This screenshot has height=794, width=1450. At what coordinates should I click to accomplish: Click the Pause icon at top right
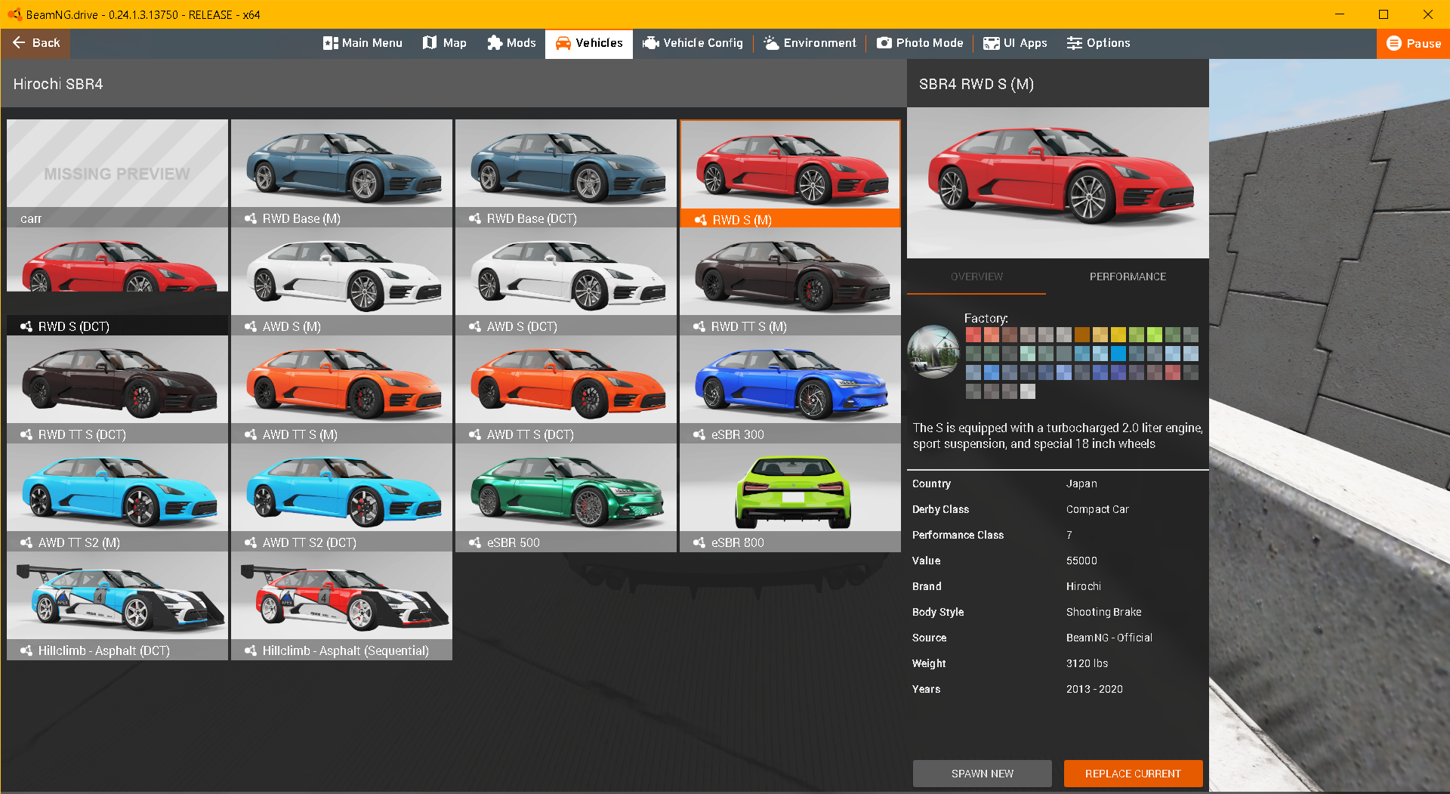click(1394, 44)
